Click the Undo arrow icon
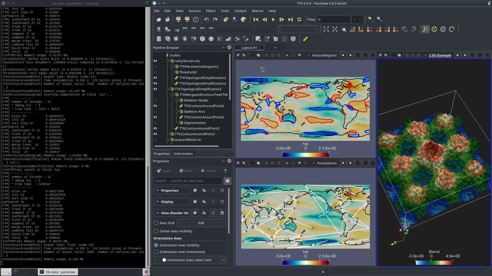The width and height of the screenshot is (492, 276). coord(207,20)
